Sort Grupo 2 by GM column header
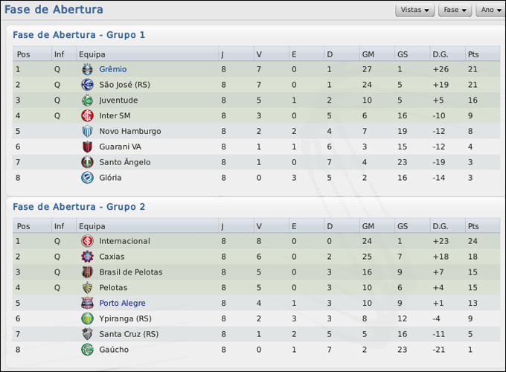This screenshot has height=372, width=506. click(x=368, y=226)
